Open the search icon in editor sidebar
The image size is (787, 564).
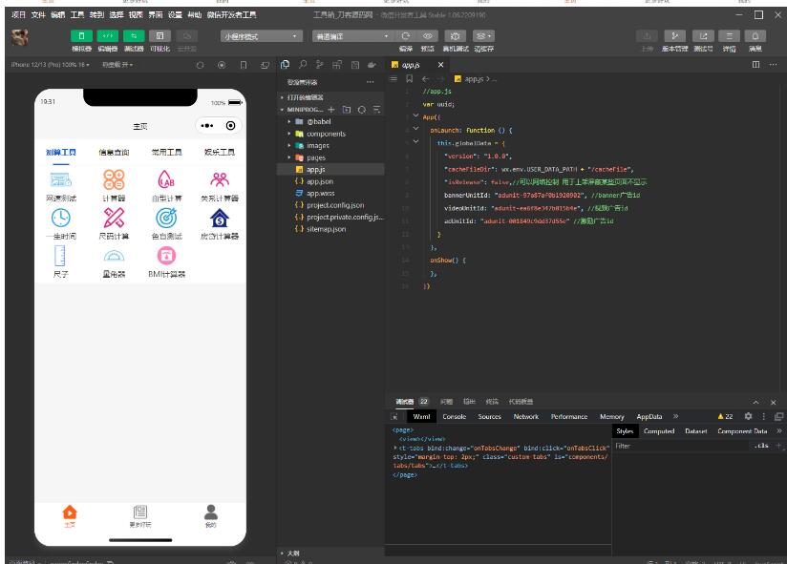tap(303, 65)
